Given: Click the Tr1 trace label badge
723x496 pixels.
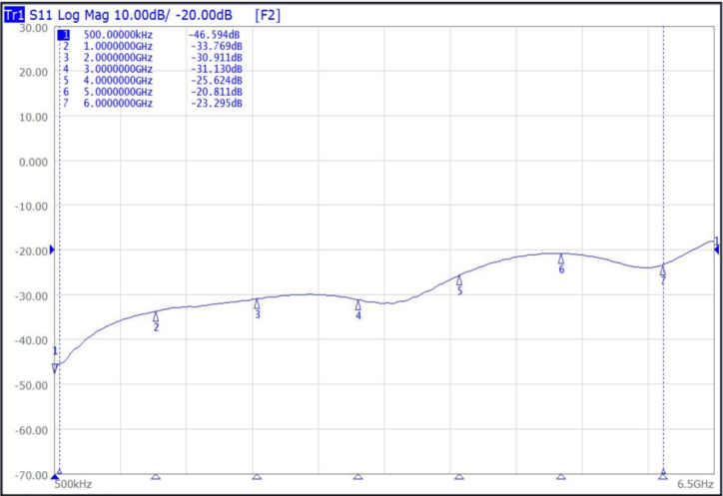Looking at the screenshot, I should [x=14, y=15].
